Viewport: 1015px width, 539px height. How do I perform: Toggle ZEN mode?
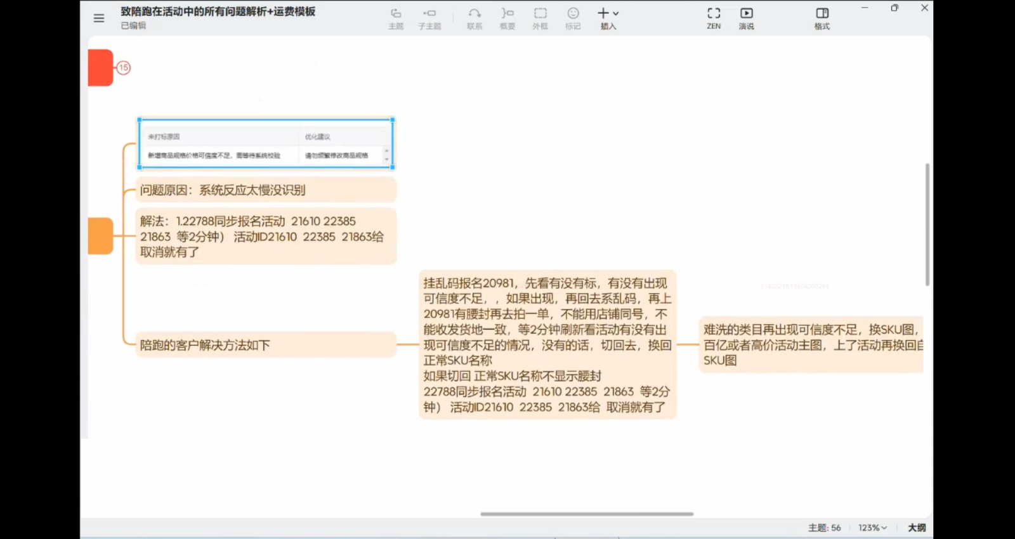click(714, 18)
